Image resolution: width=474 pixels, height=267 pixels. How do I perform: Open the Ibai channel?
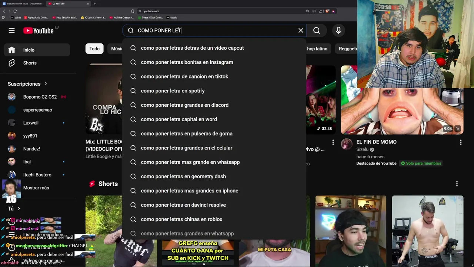(37, 162)
